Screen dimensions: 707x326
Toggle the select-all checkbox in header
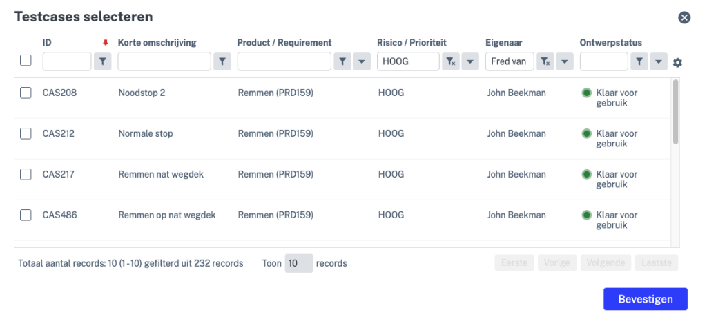pos(26,61)
